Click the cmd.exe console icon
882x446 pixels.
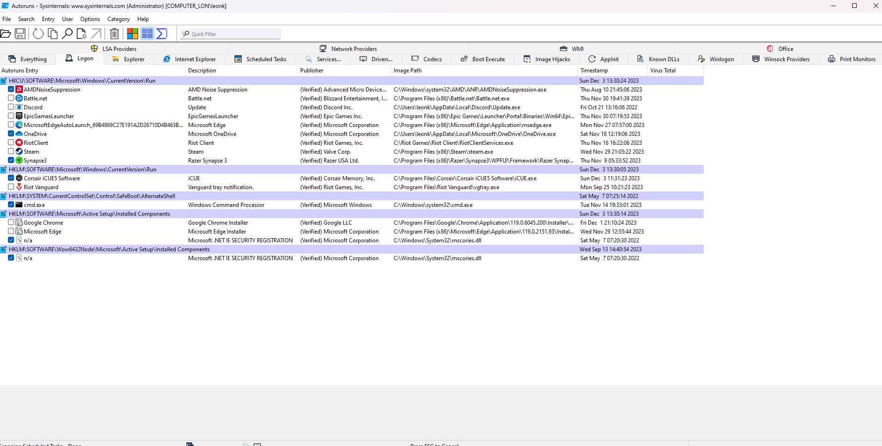(19, 205)
